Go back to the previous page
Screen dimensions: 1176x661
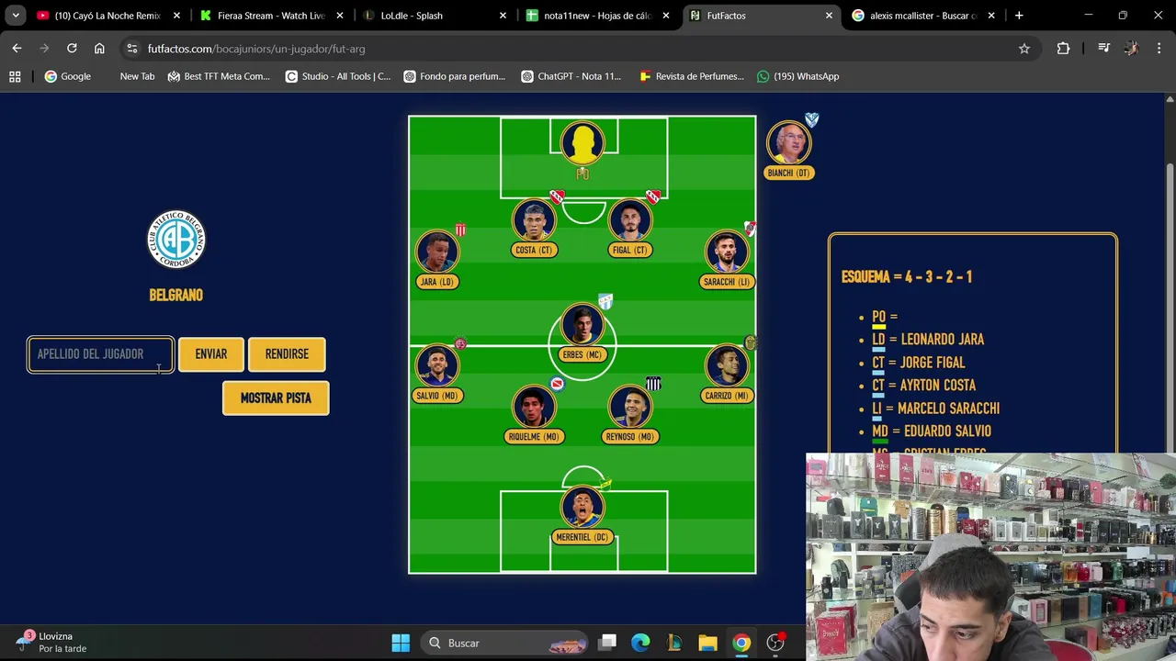[17, 49]
